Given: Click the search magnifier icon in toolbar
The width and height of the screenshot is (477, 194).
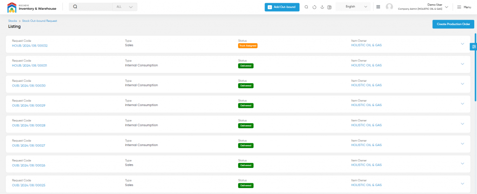Looking at the screenshot, I should click(x=306, y=7).
